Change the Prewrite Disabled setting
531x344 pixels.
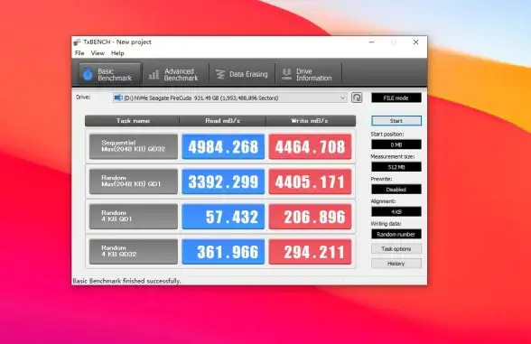point(396,190)
